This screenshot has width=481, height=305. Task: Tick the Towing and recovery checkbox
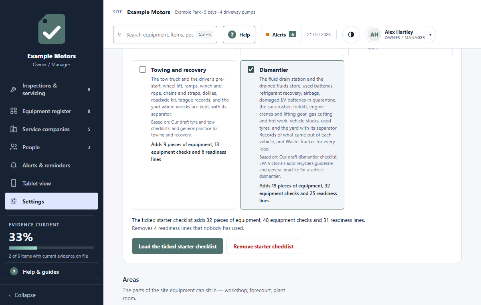click(143, 69)
